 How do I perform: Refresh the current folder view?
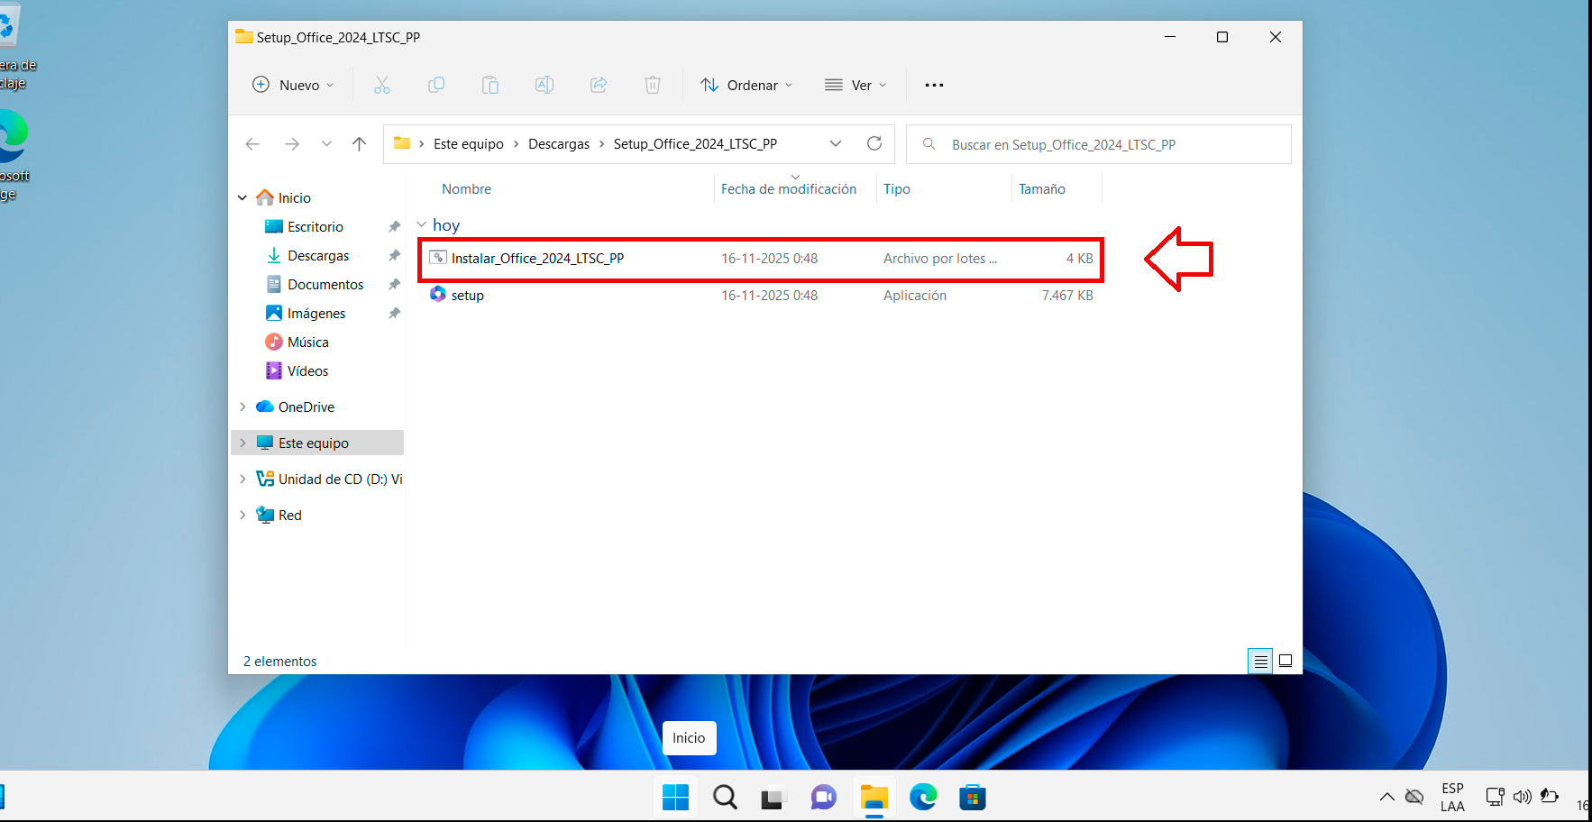(x=874, y=144)
